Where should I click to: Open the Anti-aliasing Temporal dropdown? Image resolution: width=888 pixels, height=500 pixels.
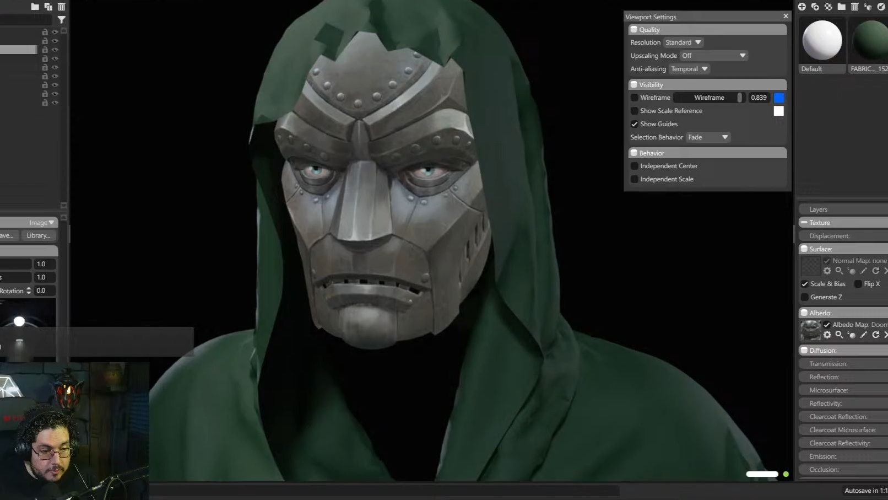689,69
